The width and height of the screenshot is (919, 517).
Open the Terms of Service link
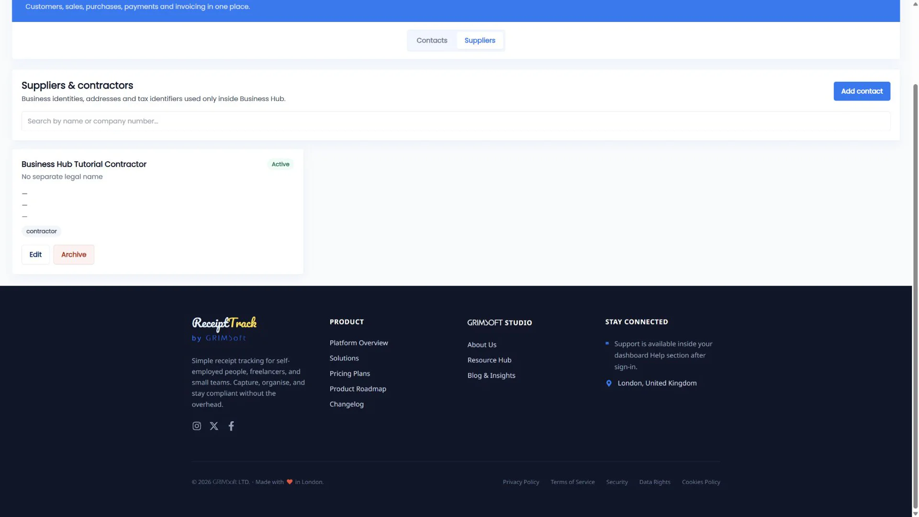pos(572,482)
